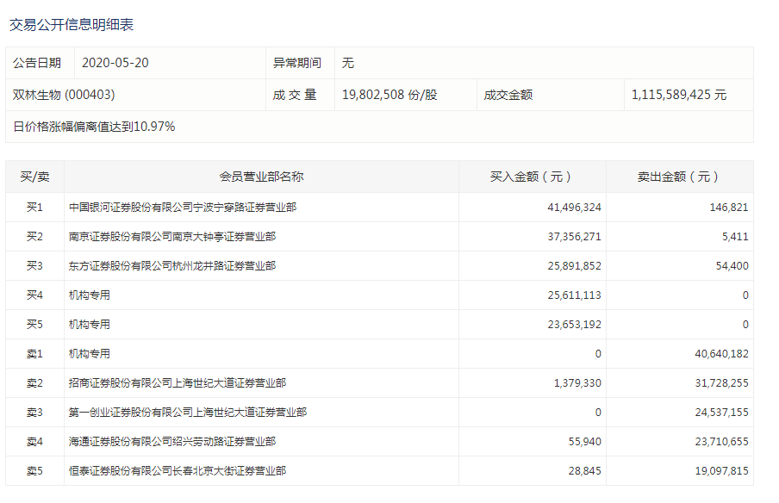Click sell amount 5,411
Viewport: 779px width, 503px height.
click(x=735, y=236)
